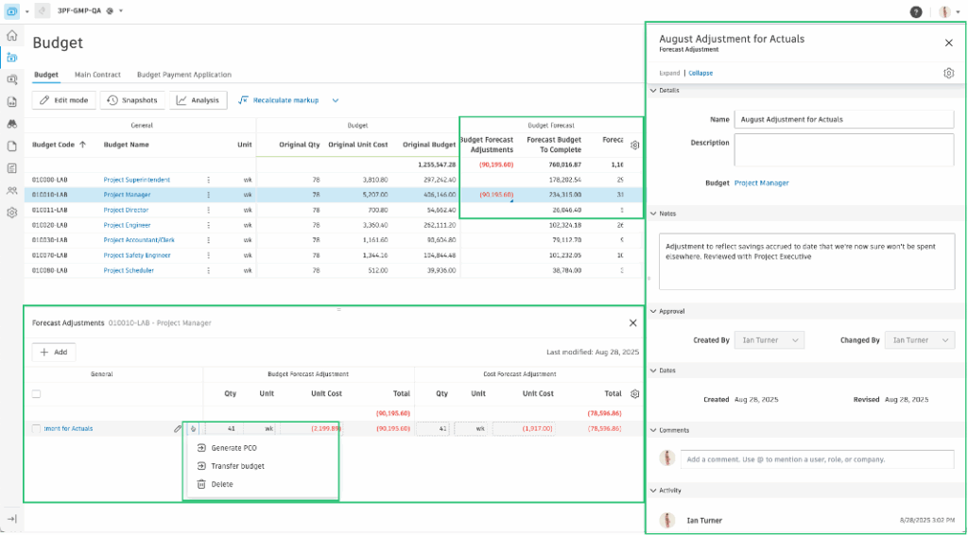The width and height of the screenshot is (968, 535).
Task: Open the Home icon in the sidebar
Action: pos(11,35)
